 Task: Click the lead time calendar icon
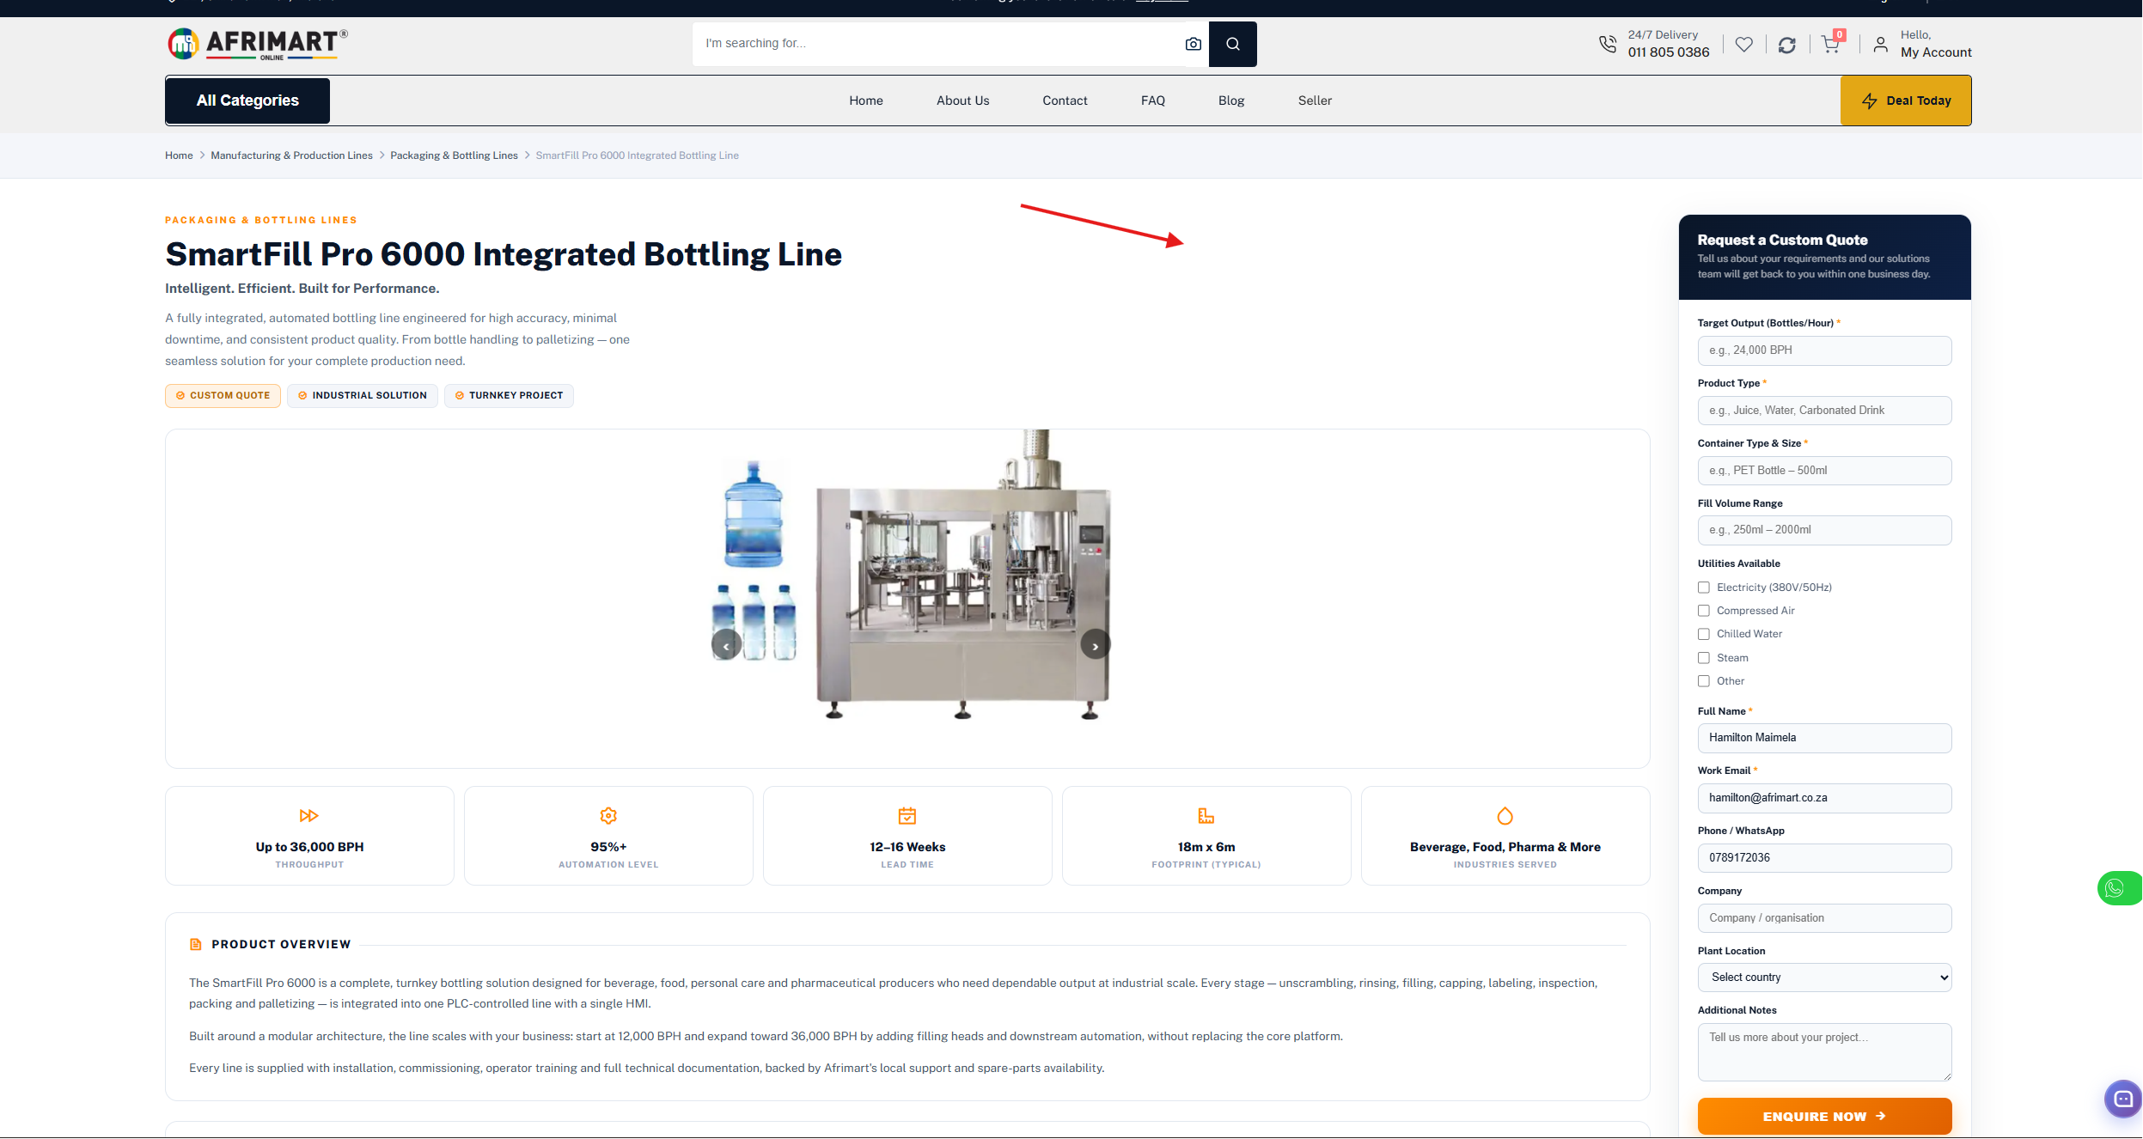pos(907,815)
